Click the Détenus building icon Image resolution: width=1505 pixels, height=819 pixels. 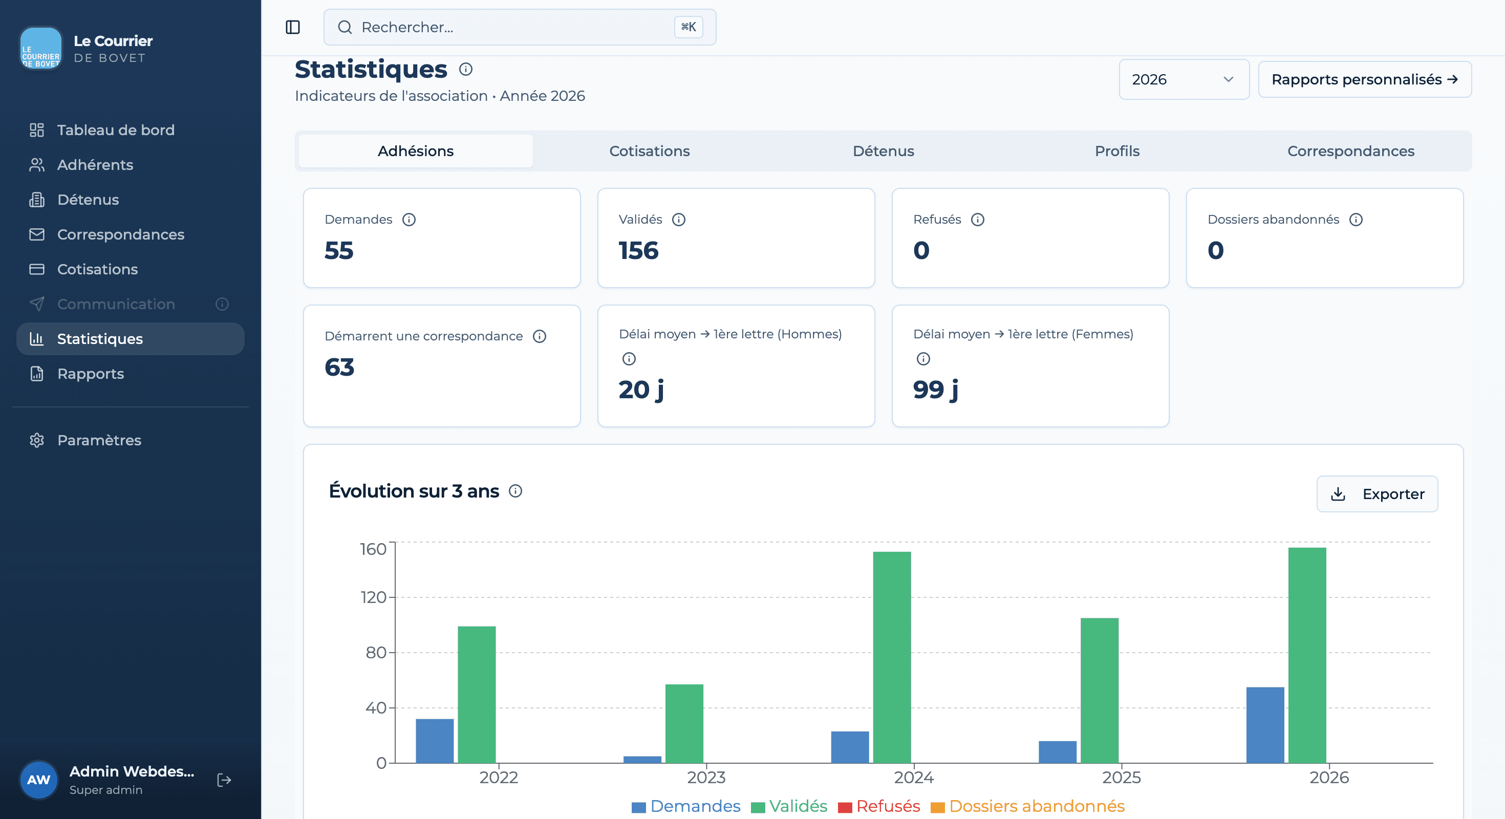[x=37, y=200]
